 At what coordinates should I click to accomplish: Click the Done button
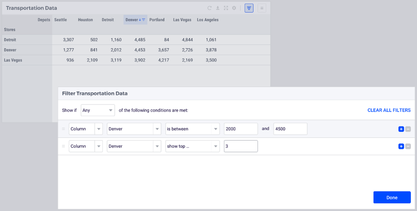click(x=392, y=198)
